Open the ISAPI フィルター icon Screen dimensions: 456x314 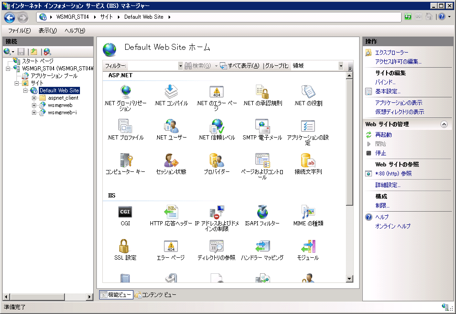[x=262, y=212]
